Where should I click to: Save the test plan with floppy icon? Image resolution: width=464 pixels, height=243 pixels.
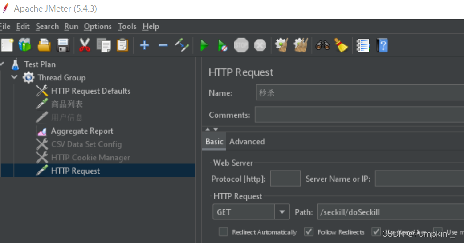tap(63, 45)
